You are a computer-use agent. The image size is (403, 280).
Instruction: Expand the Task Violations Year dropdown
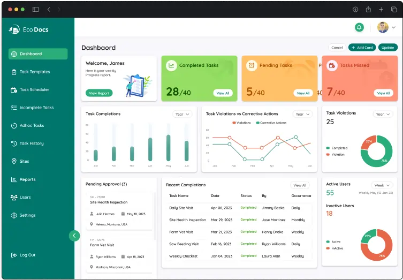[x=382, y=114]
